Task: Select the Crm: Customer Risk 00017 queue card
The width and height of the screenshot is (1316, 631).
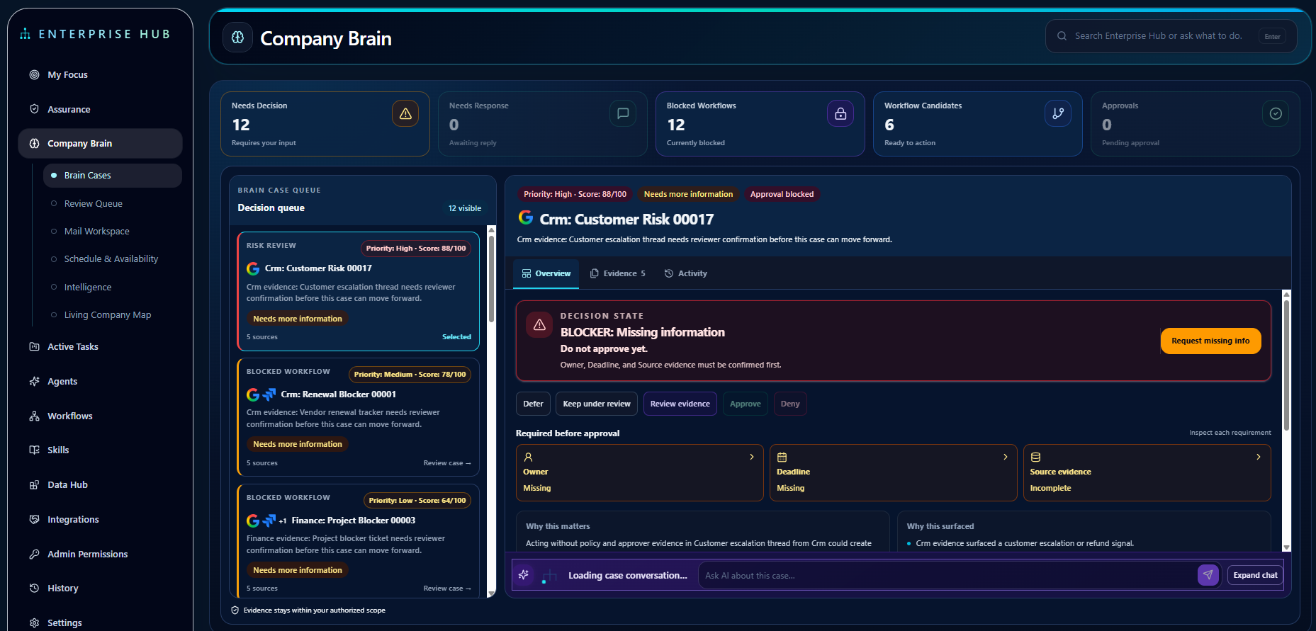Action: 358,291
